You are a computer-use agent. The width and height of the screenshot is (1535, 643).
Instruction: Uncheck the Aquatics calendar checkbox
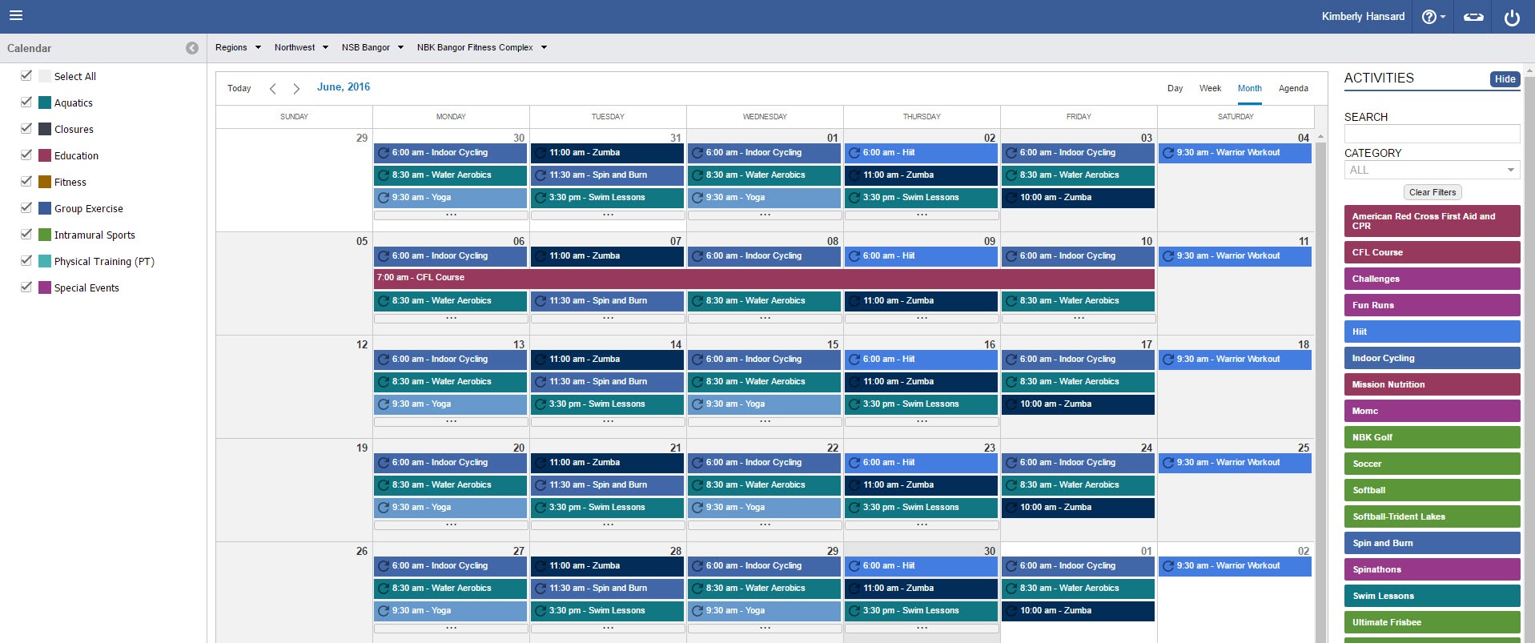click(x=26, y=102)
